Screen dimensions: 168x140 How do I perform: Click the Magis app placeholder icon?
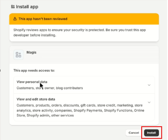[18, 54]
